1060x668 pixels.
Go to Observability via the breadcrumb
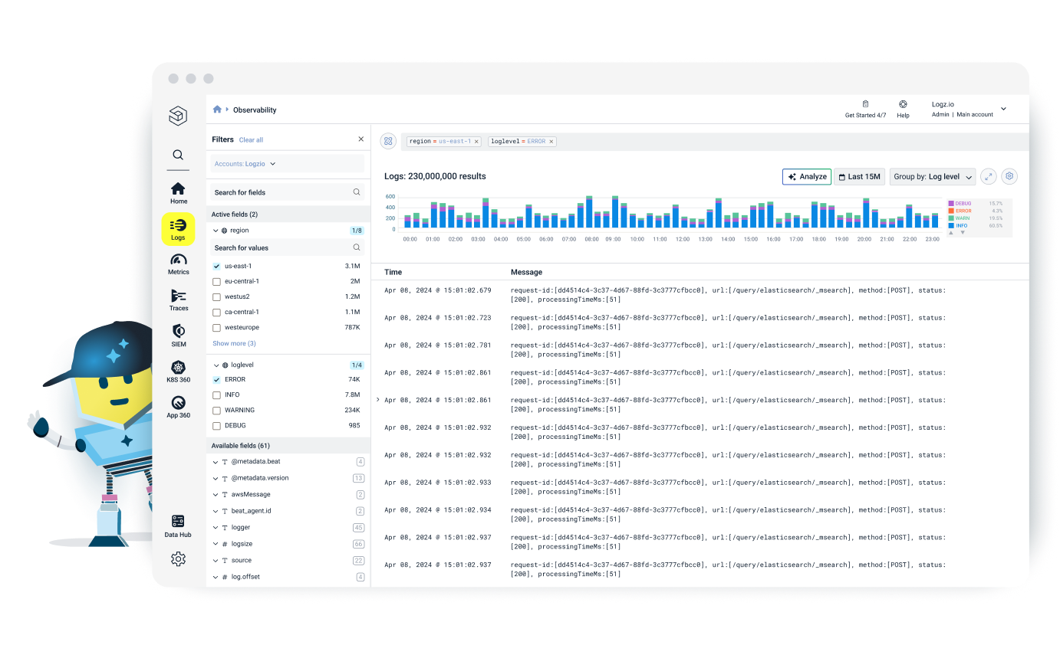[254, 110]
